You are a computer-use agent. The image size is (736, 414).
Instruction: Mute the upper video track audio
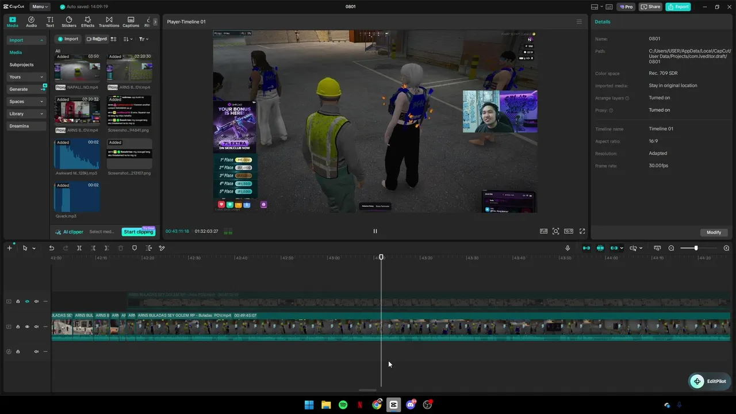[36, 301]
